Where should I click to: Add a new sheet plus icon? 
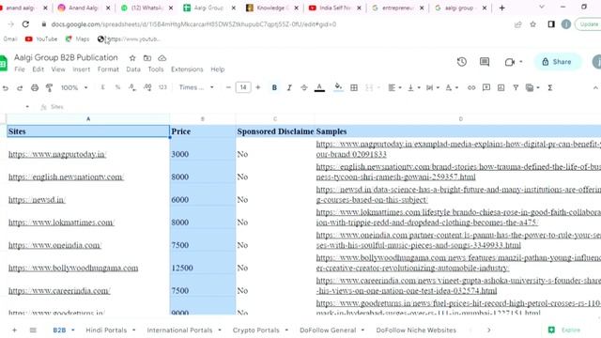[x=14, y=330]
